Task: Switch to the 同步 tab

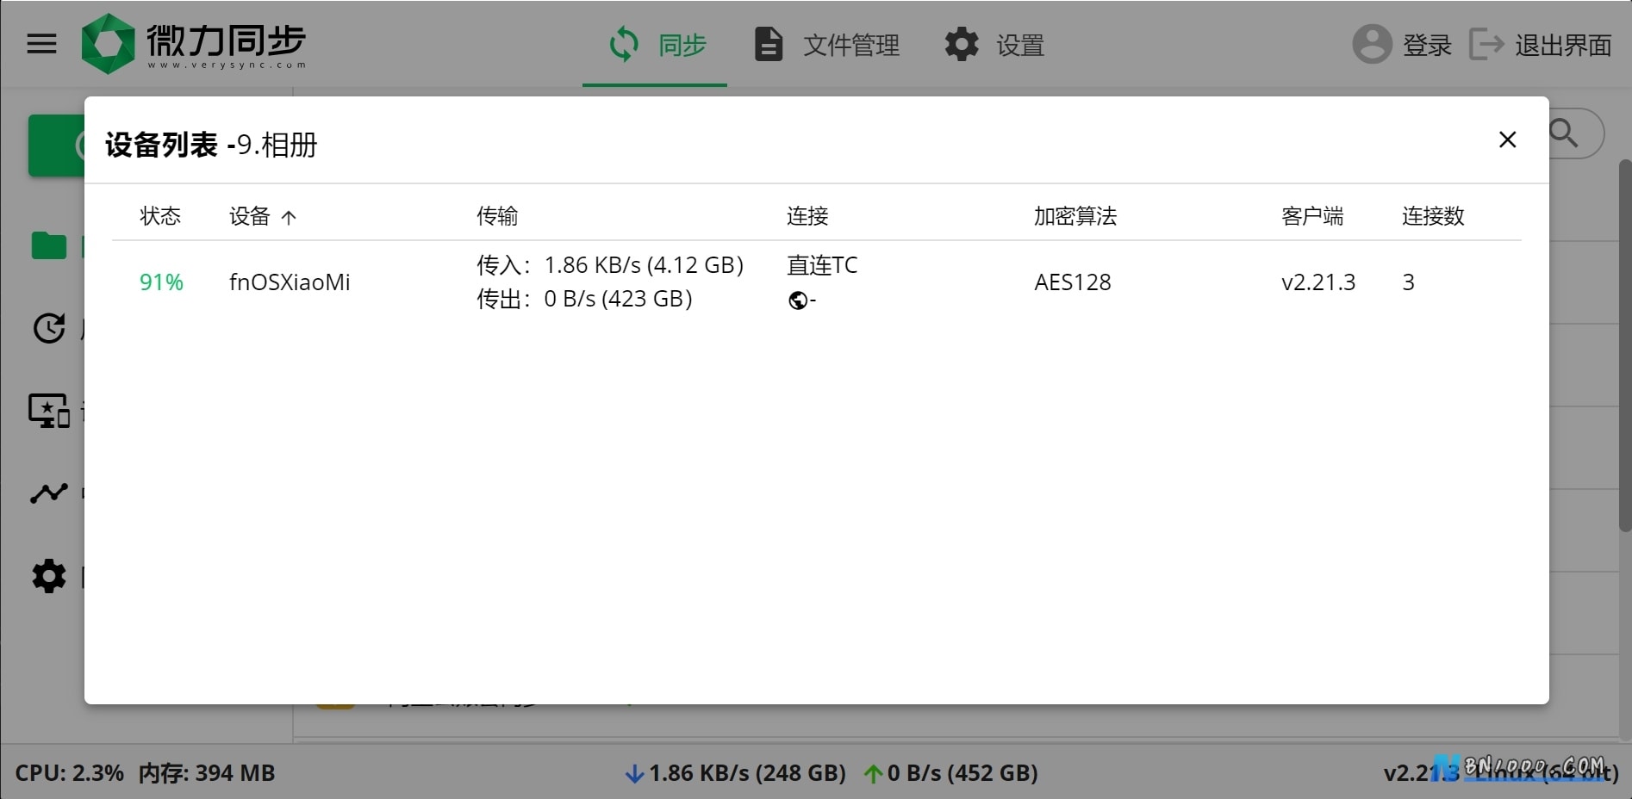Action: click(x=656, y=45)
